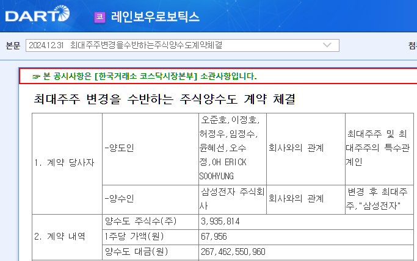Click 회사와의 관계 in the 양도인 row

[x=306, y=149]
